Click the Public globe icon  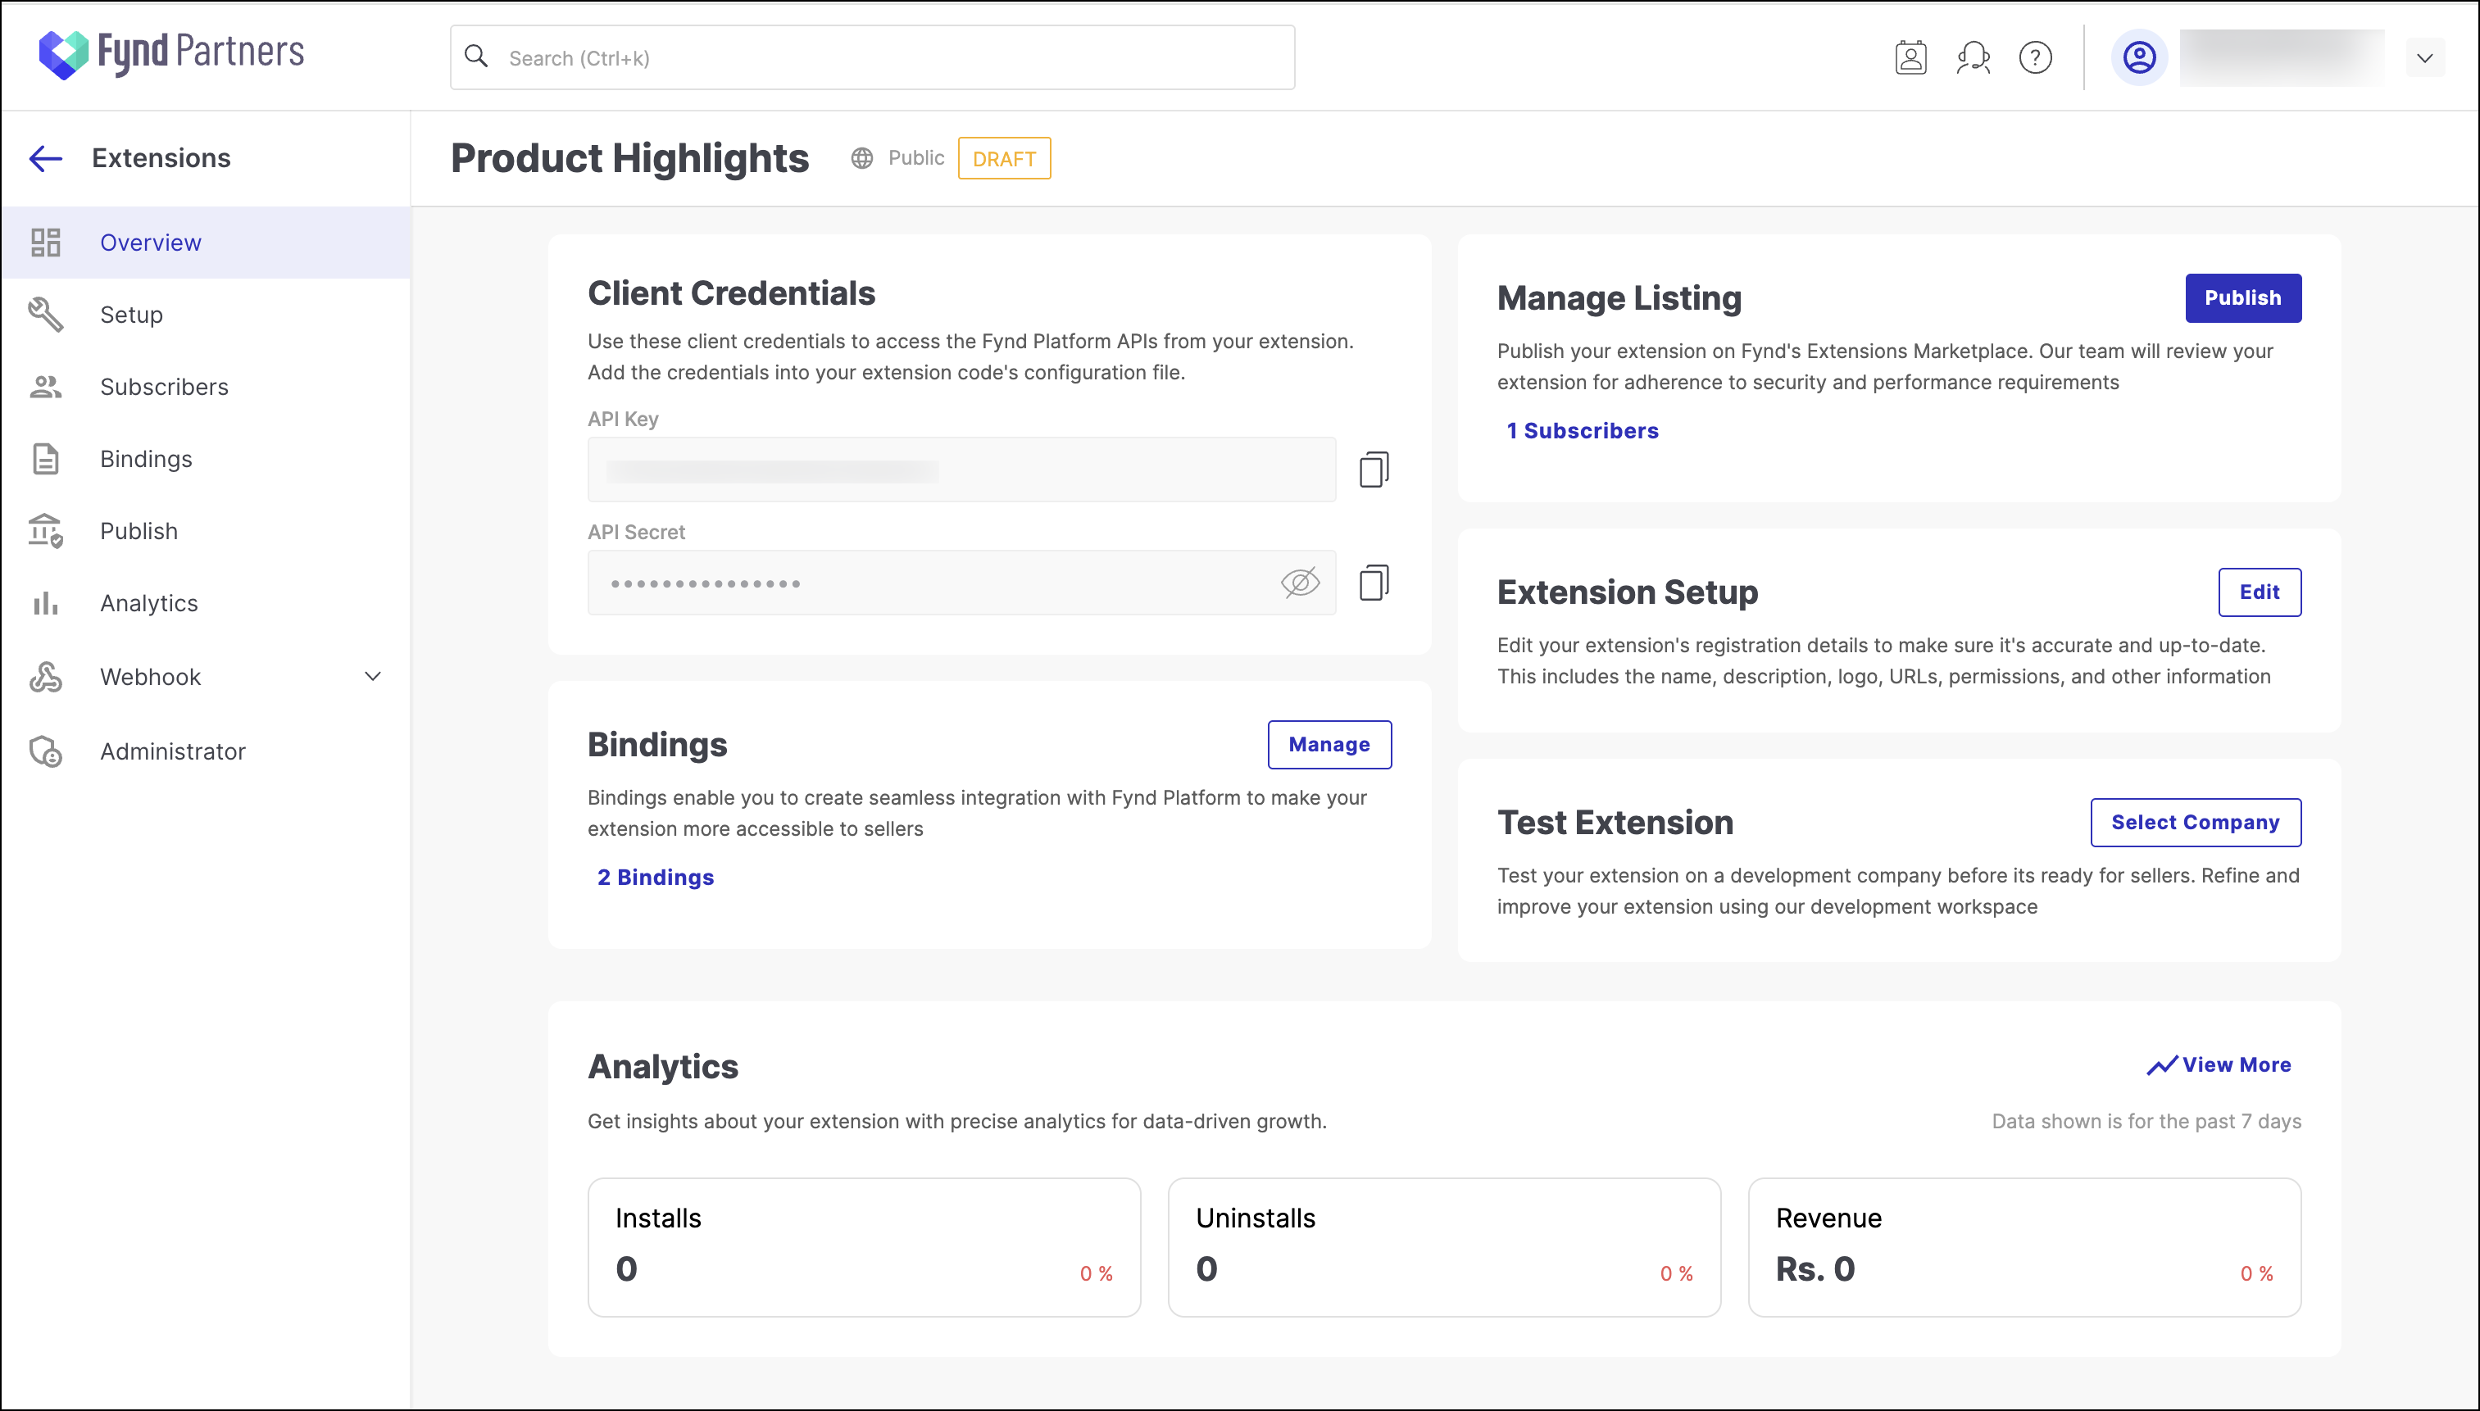click(x=861, y=158)
